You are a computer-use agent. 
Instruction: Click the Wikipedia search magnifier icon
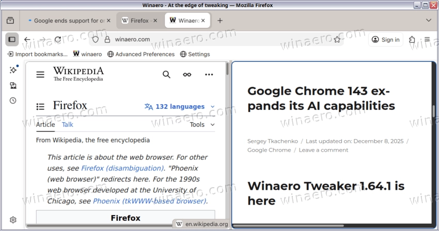(x=166, y=74)
